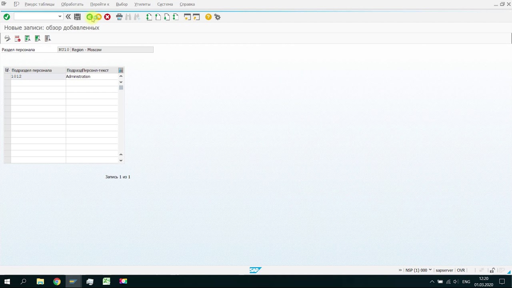
Task: Open the Утилиты menu
Action: [142, 4]
